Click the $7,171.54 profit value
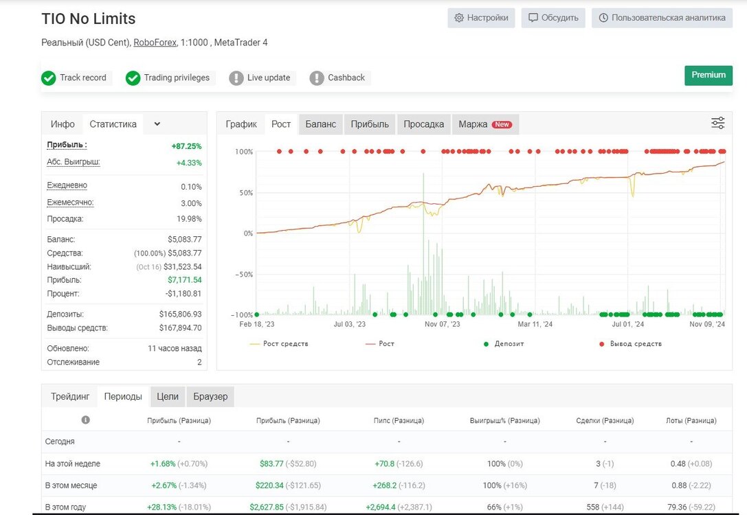 click(x=184, y=280)
